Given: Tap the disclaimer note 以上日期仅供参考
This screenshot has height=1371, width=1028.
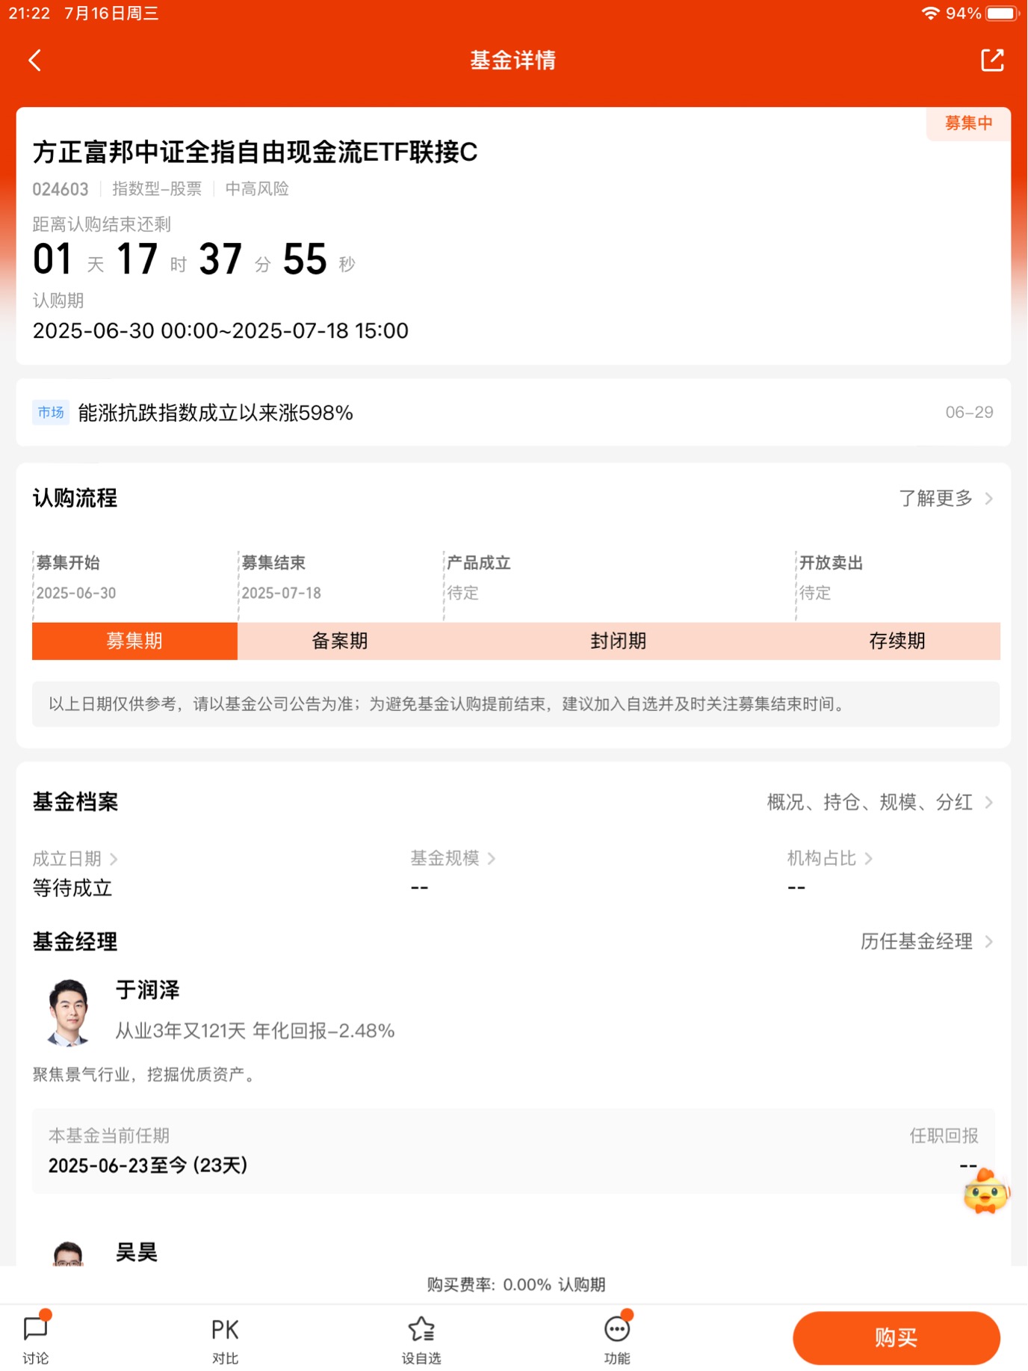Looking at the screenshot, I should tap(515, 704).
